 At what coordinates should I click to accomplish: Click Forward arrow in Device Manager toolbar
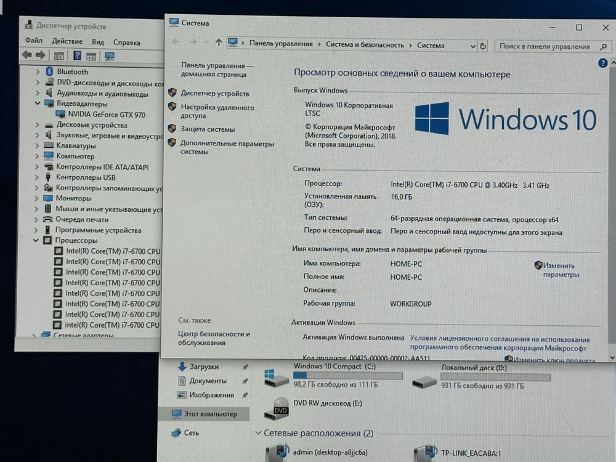pos(40,55)
